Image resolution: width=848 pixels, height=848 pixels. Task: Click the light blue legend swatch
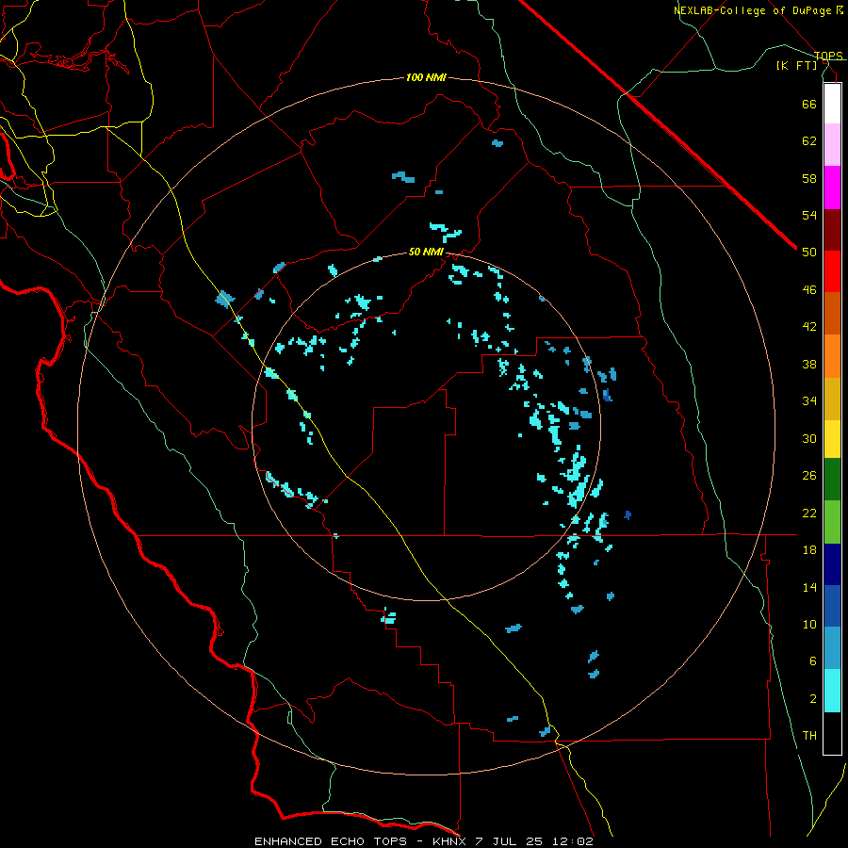click(x=832, y=648)
